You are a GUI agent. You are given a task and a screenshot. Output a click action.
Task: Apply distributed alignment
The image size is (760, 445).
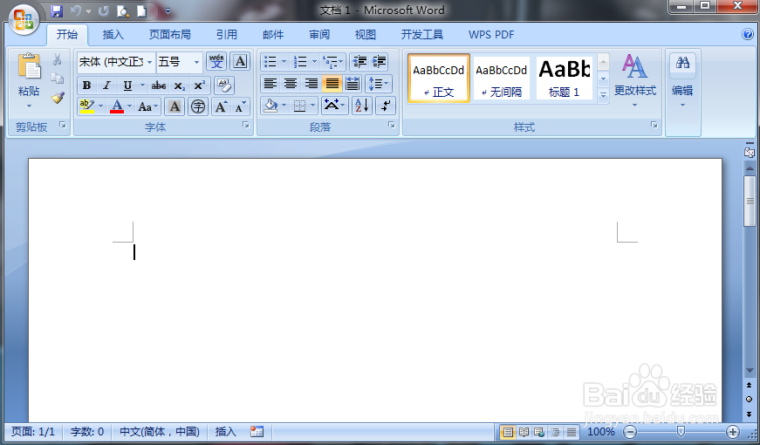[x=353, y=84]
